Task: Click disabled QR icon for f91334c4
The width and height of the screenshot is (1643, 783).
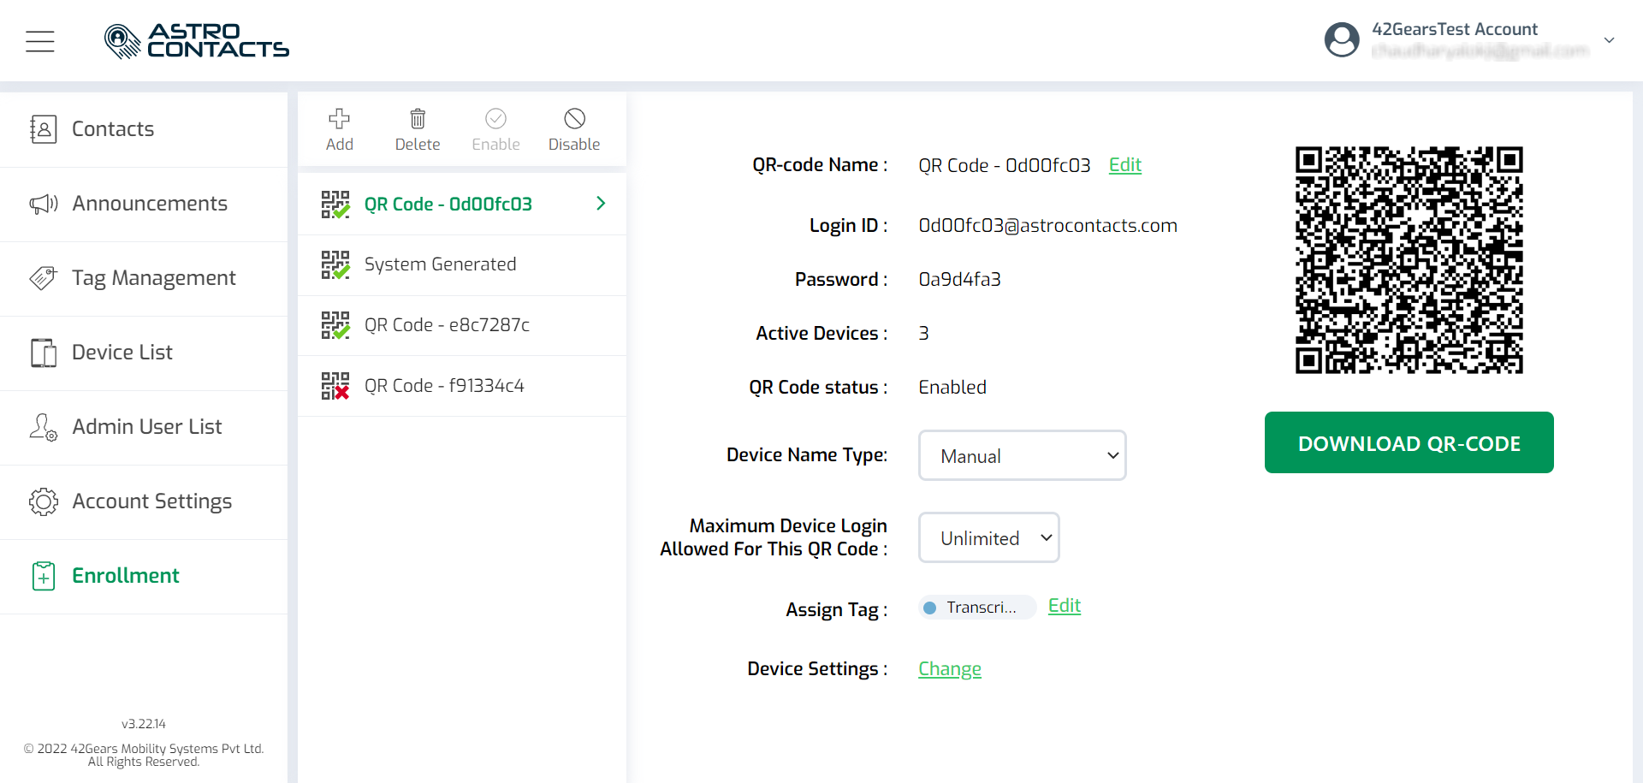Action: click(x=335, y=386)
